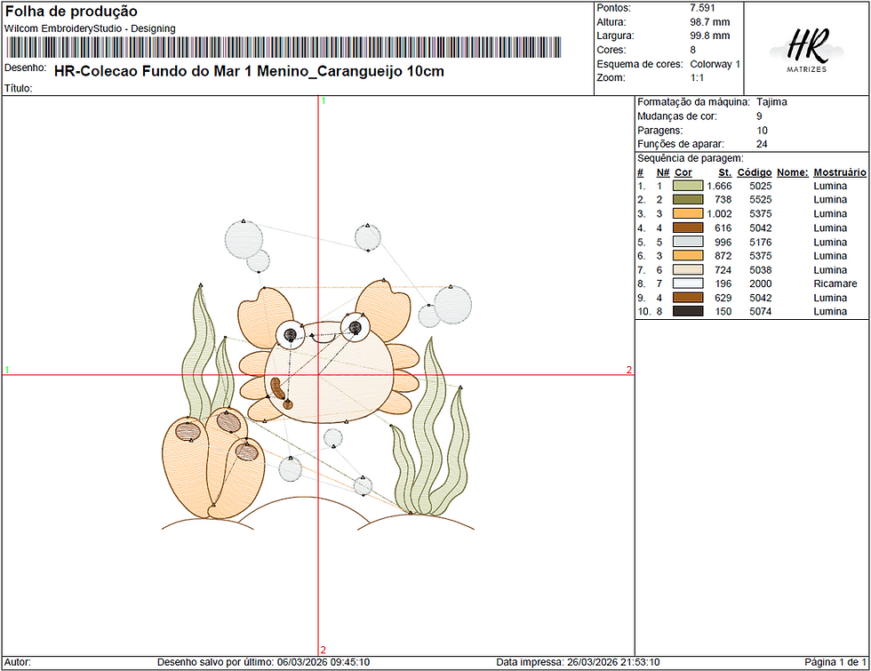The height and width of the screenshot is (671, 871).
Task: Click the crab embroidery design preview
Action: coord(317,375)
